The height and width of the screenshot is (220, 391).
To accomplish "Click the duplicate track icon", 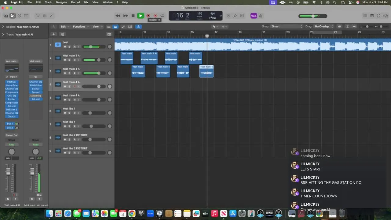I will coord(62,34).
